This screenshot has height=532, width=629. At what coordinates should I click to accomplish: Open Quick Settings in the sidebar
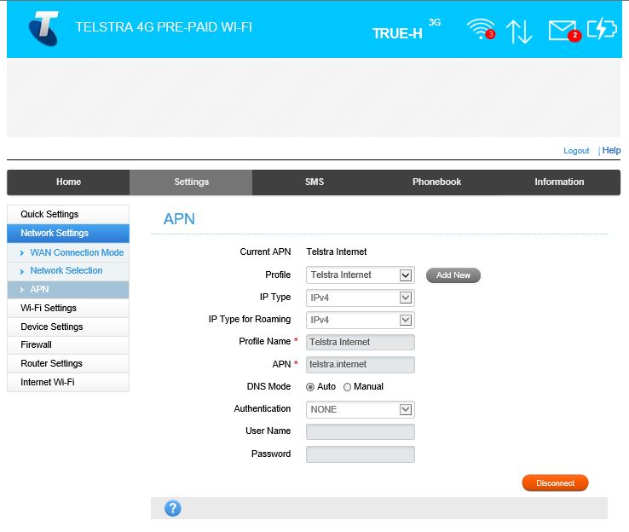[x=68, y=214]
